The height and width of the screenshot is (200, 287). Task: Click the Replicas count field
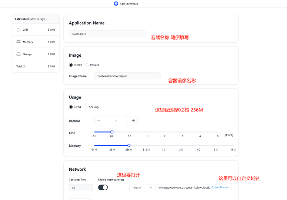click(x=116, y=121)
